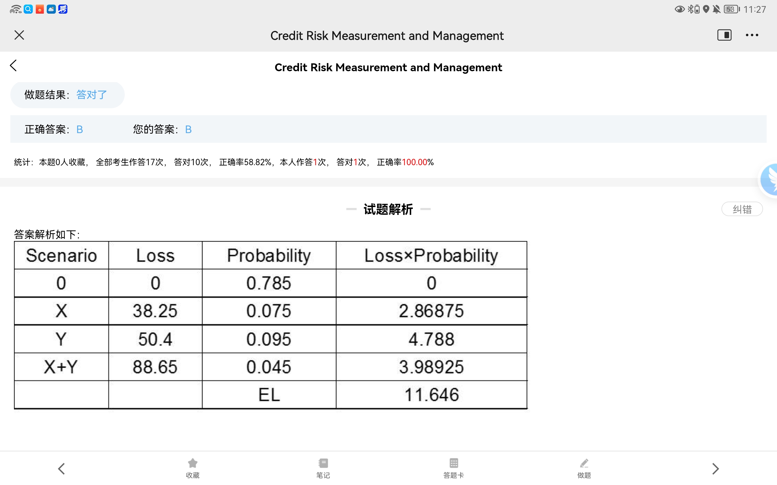Go to the next question arrow
Viewport: 777px width, 485px height.
tap(715, 469)
